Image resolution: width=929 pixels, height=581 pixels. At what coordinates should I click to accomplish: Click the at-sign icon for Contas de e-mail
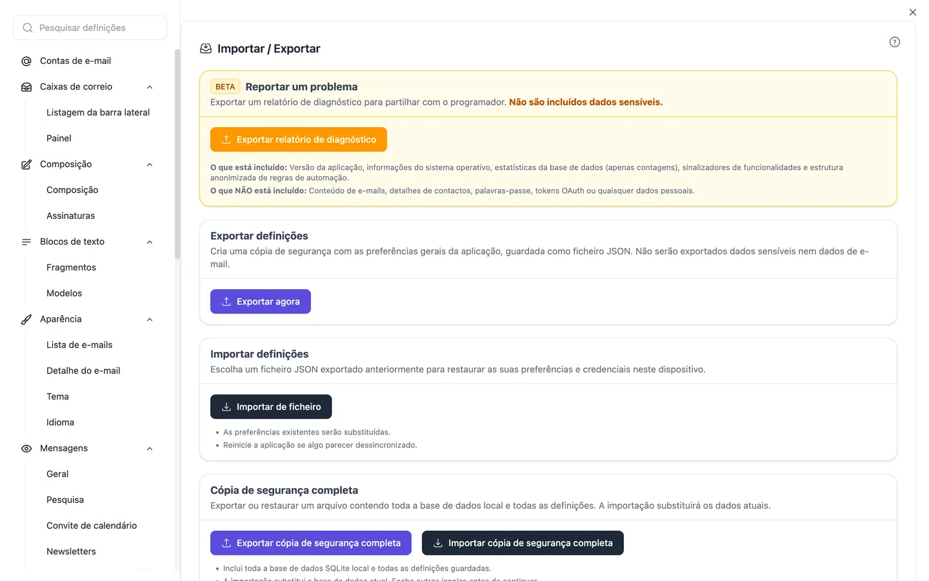(26, 61)
